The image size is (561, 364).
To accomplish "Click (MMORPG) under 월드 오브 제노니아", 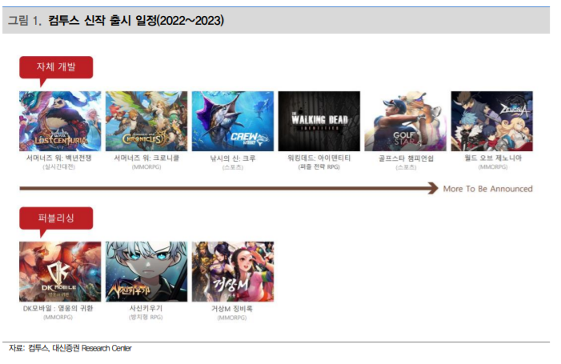I will pos(493,167).
